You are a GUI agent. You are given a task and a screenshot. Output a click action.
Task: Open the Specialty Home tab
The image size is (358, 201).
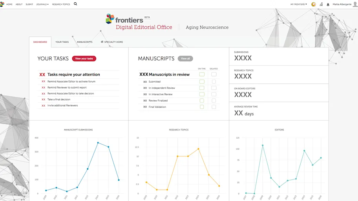coord(112,42)
